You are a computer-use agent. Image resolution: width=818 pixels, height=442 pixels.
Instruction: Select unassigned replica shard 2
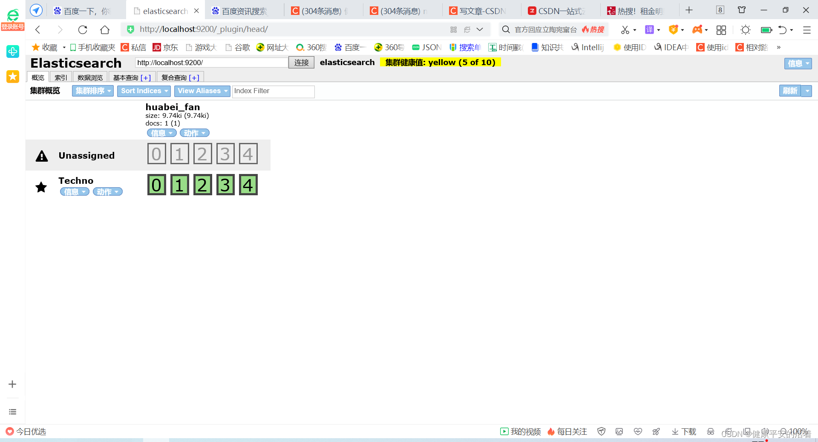pyautogui.click(x=202, y=154)
